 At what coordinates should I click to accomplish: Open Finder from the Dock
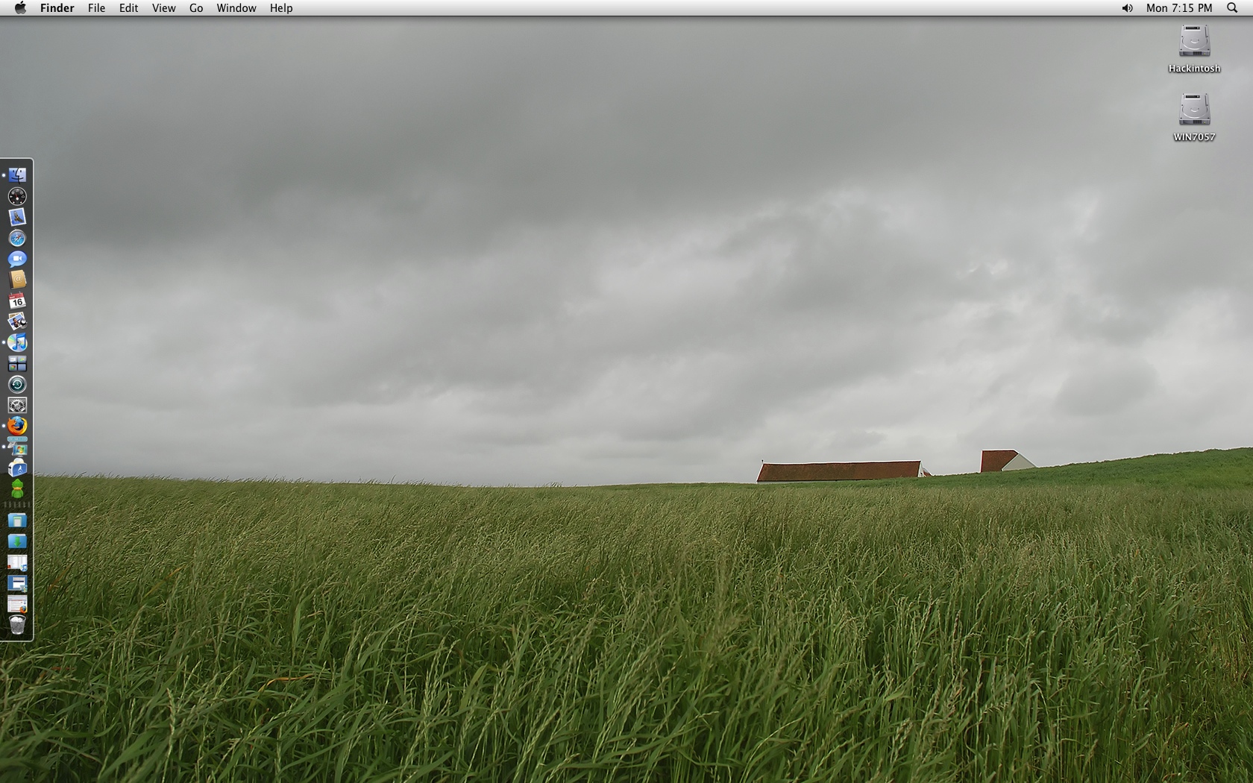pos(17,174)
